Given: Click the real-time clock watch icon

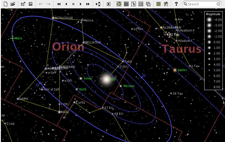Looking at the screenshot, I should click(98, 4).
